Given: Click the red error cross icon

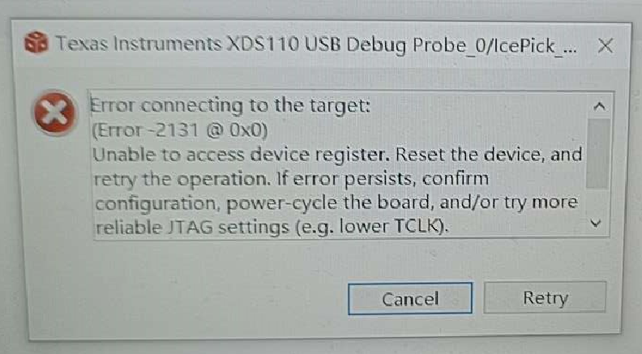Looking at the screenshot, I should tap(55, 113).
